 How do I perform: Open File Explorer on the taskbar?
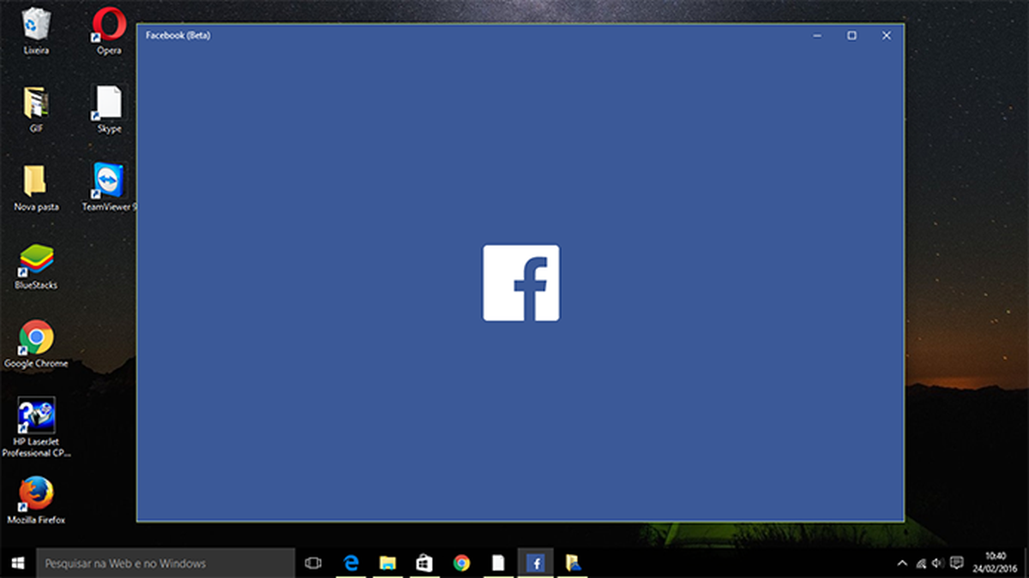(x=388, y=563)
